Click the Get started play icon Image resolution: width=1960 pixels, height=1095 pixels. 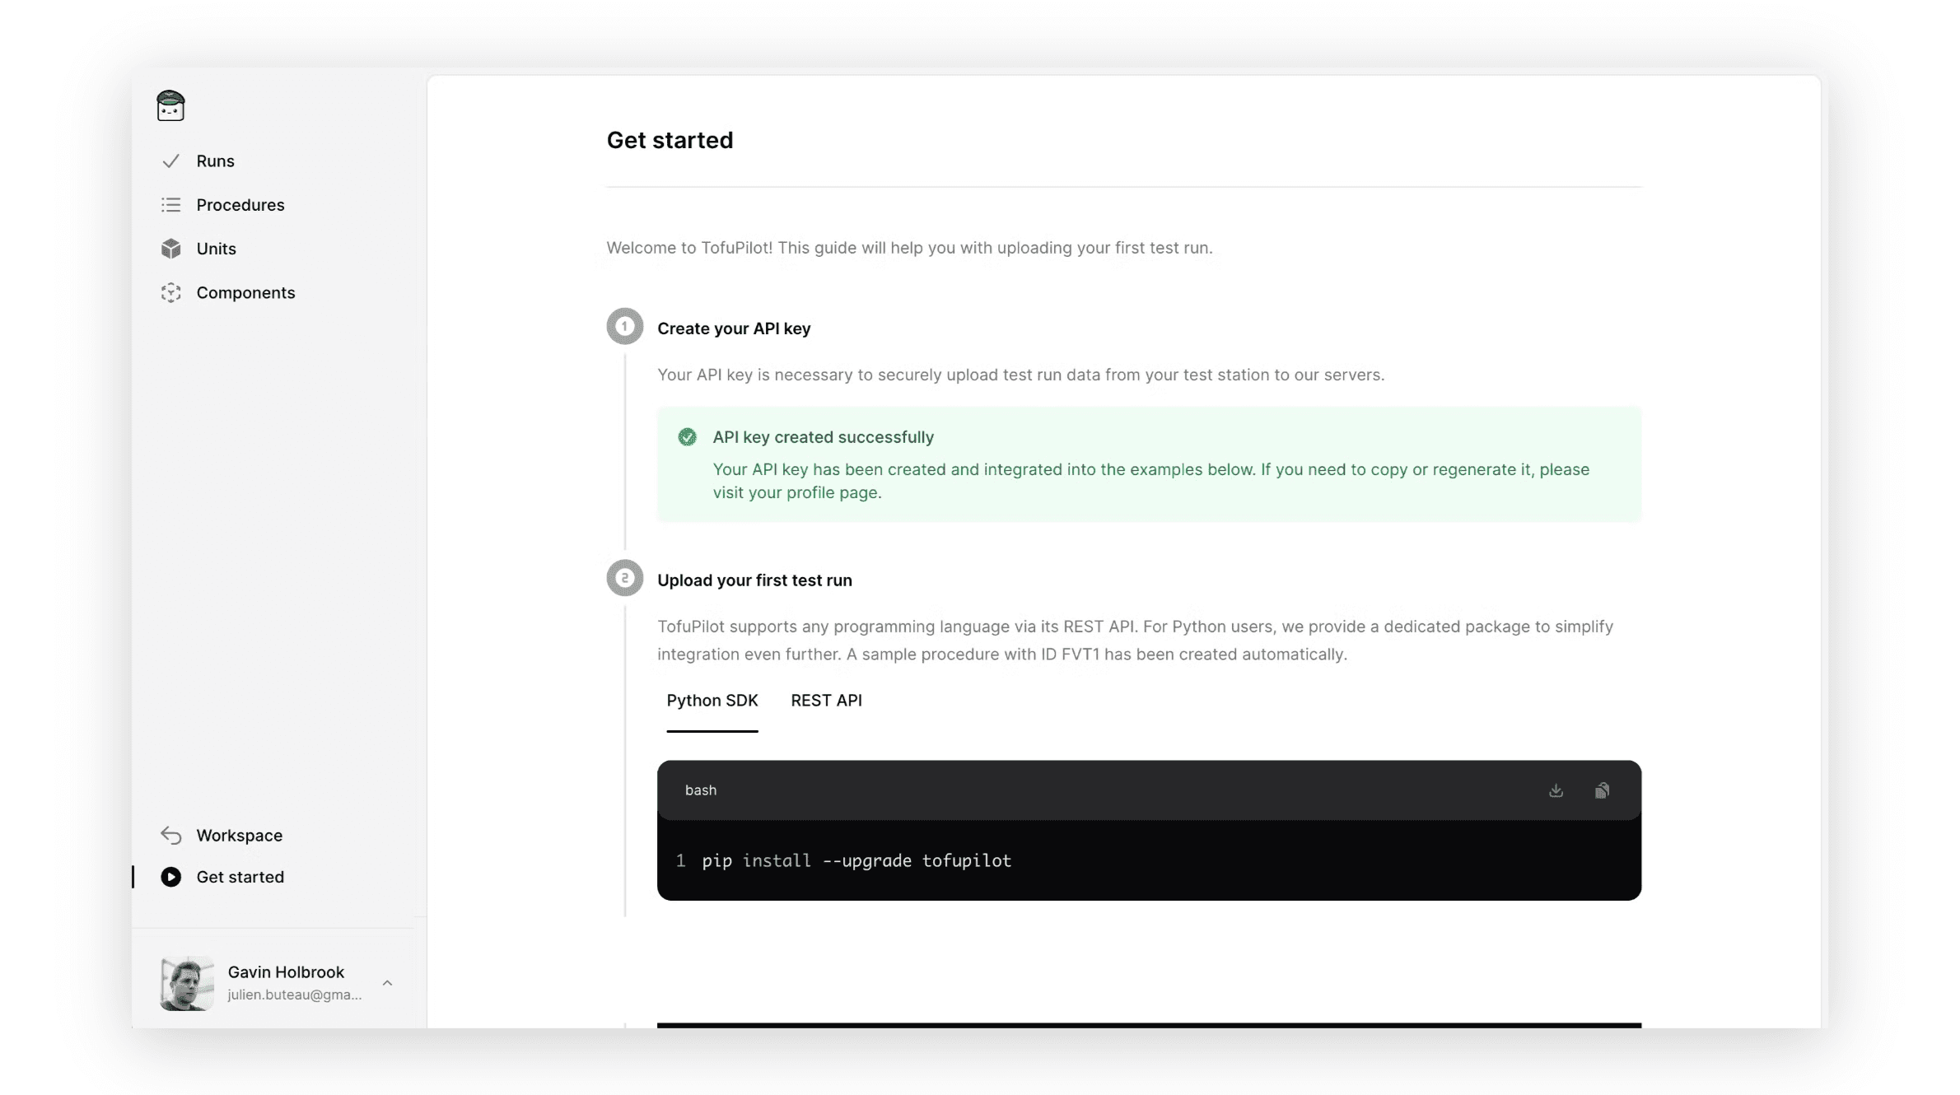[170, 877]
